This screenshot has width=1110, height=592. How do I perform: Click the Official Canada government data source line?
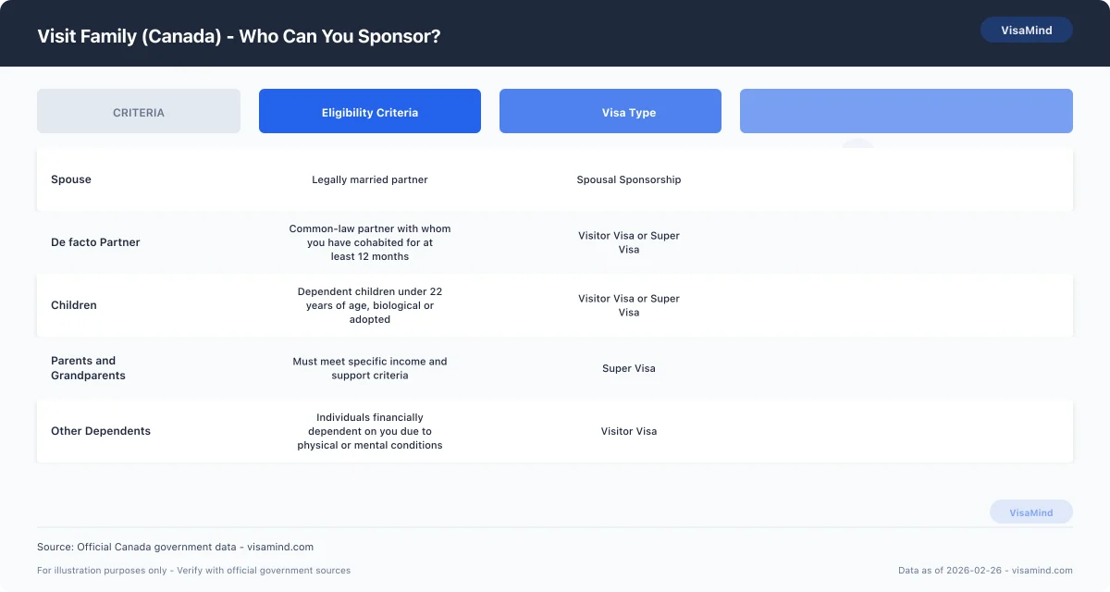175,547
